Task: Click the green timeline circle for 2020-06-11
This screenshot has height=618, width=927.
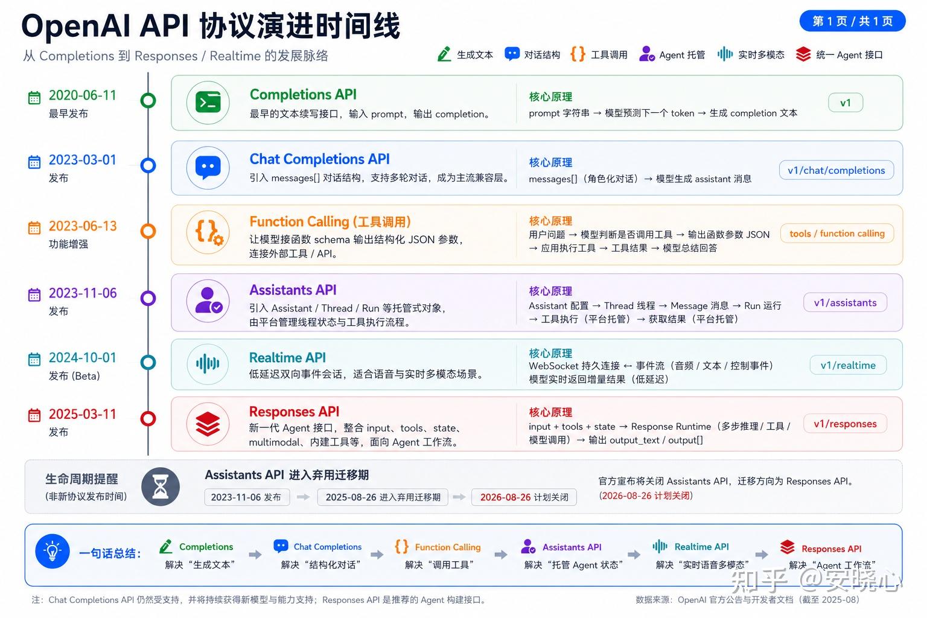Action: [148, 100]
